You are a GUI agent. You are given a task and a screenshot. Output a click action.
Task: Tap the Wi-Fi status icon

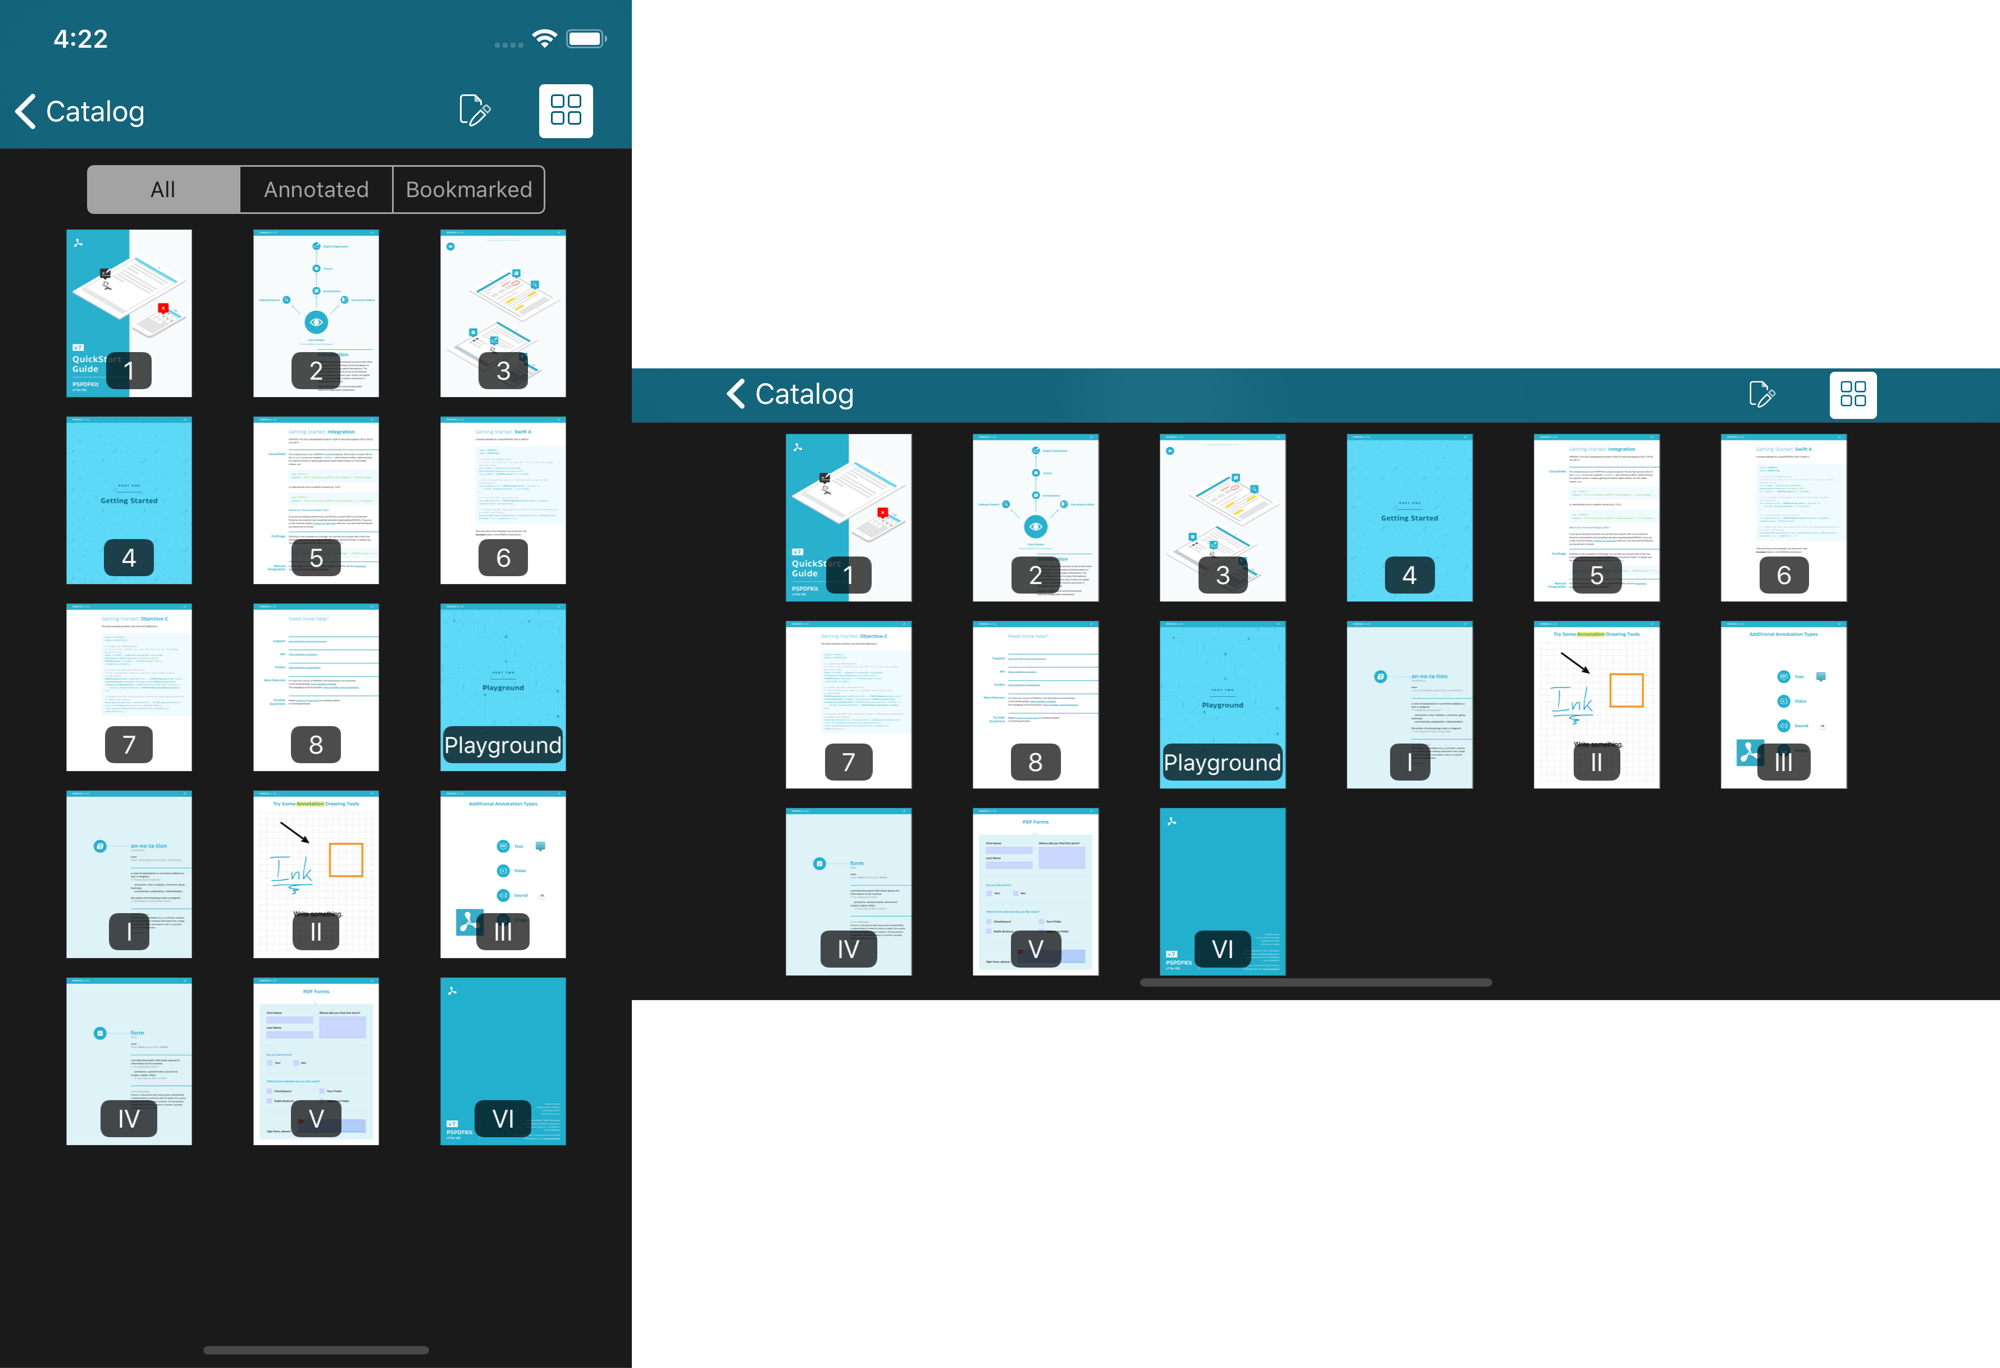tap(544, 39)
